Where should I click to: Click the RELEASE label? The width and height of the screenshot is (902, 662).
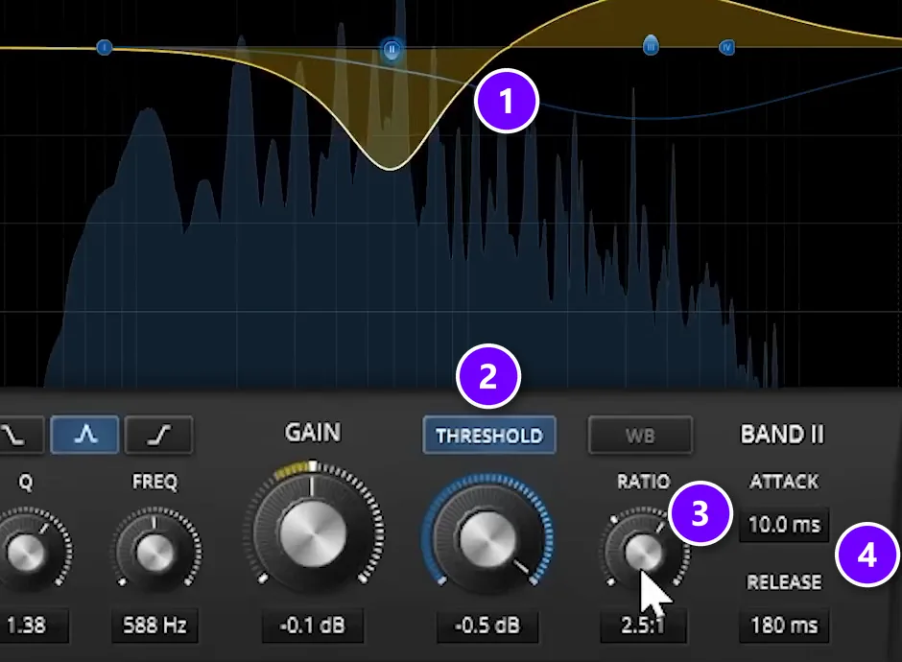pyautogui.click(x=784, y=582)
